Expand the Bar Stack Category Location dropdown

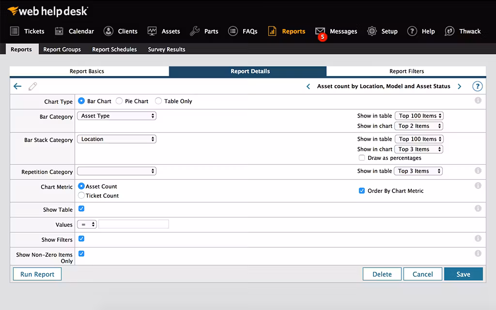click(x=117, y=139)
